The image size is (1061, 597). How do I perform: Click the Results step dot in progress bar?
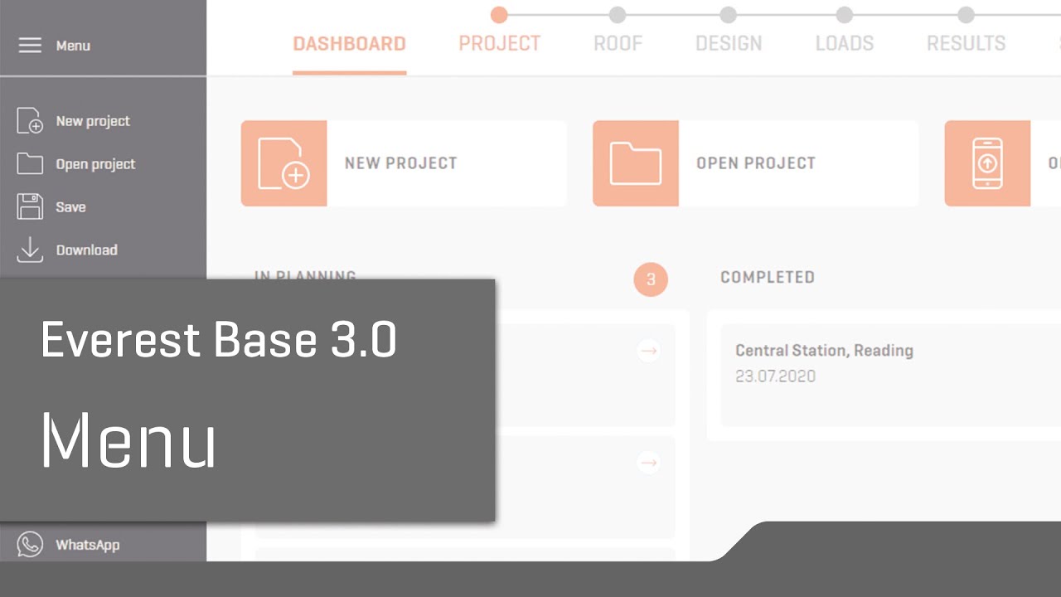coord(966,15)
